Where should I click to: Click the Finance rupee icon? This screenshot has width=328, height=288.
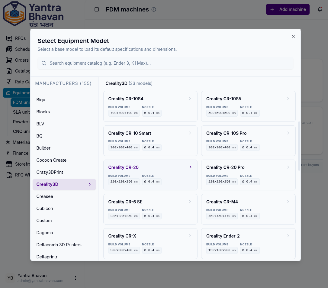click(x=8, y=153)
